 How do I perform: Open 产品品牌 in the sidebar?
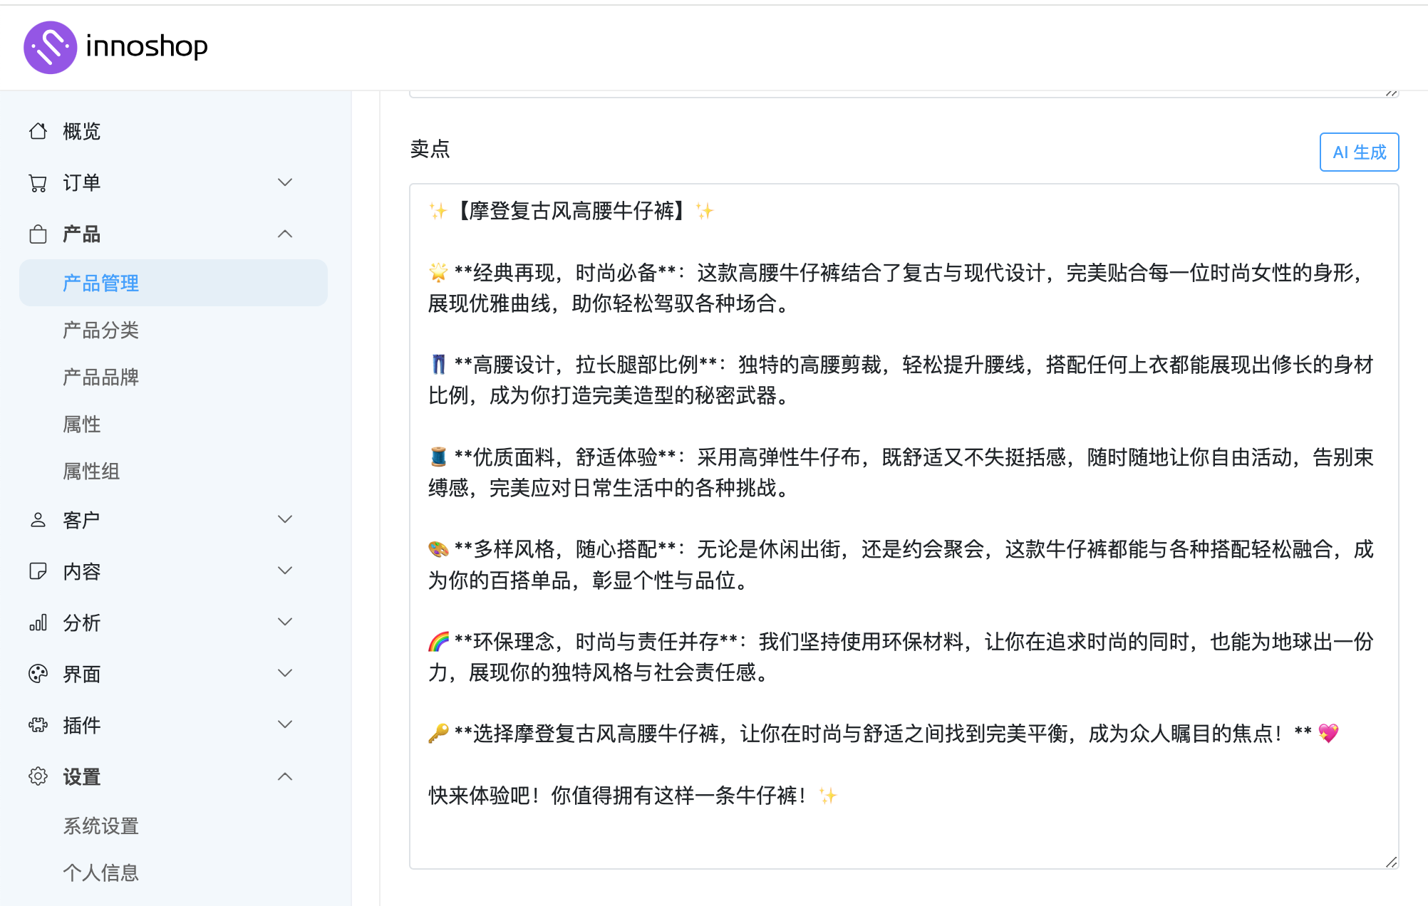100,377
